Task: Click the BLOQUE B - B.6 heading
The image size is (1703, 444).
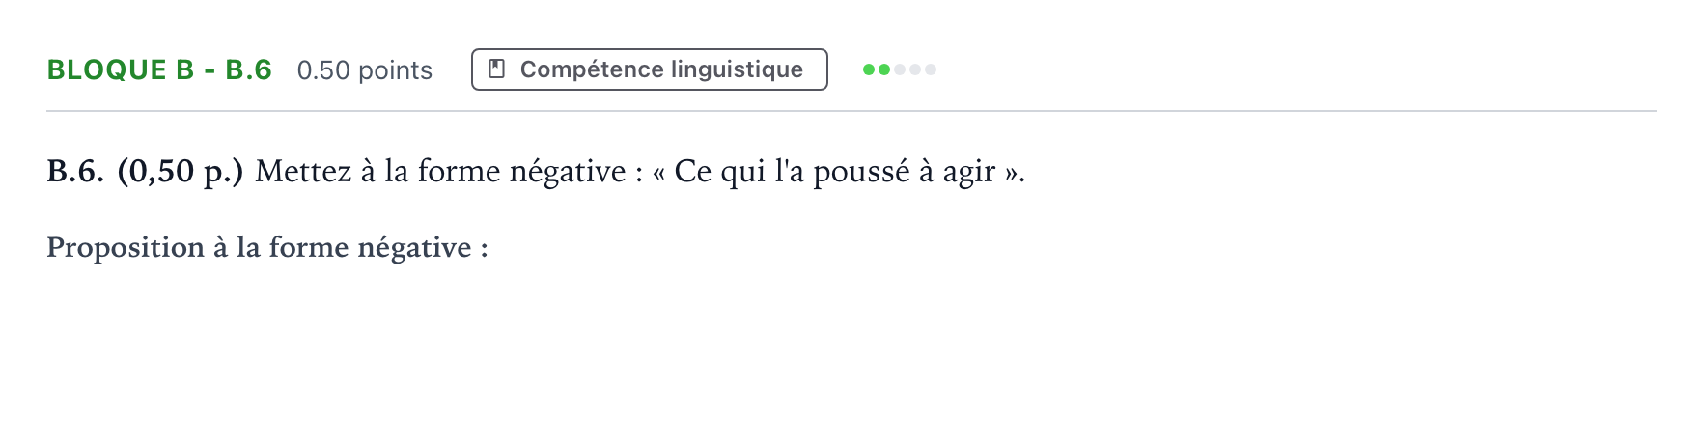Action: coord(159,70)
